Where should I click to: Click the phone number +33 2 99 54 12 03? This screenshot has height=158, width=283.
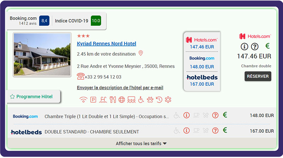point(103,77)
